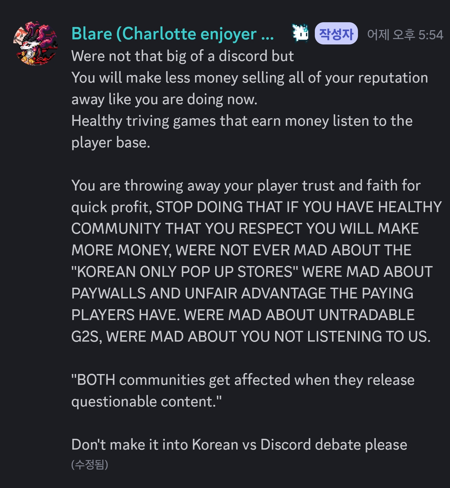
Task: Click the text 'away like you are doing now.'
Action: click(164, 99)
